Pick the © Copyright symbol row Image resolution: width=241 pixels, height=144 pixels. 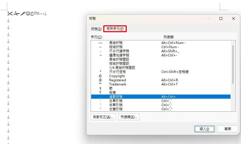coord(161,76)
